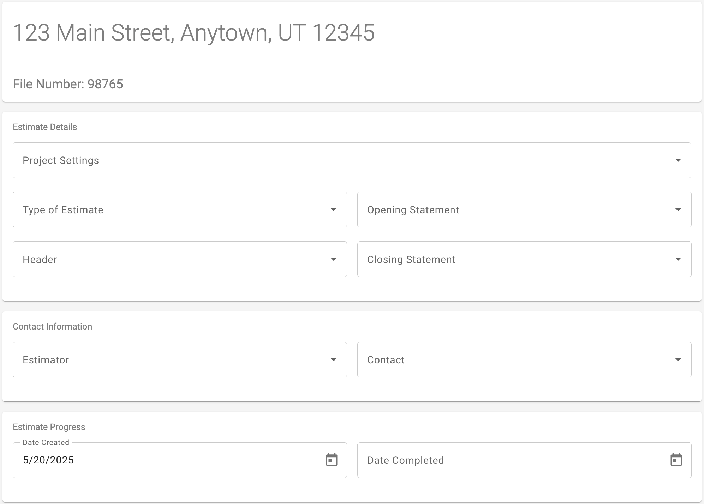The image size is (704, 504).
Task: Open the Opening Statement select field
Action: [x=524, y=210]
